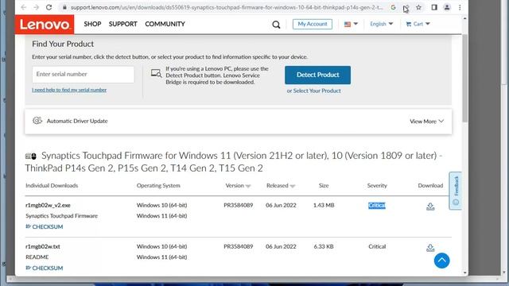Viewport: 509px width, 286px height.
Task: Click the address bar URL
Action: [226, 7]
